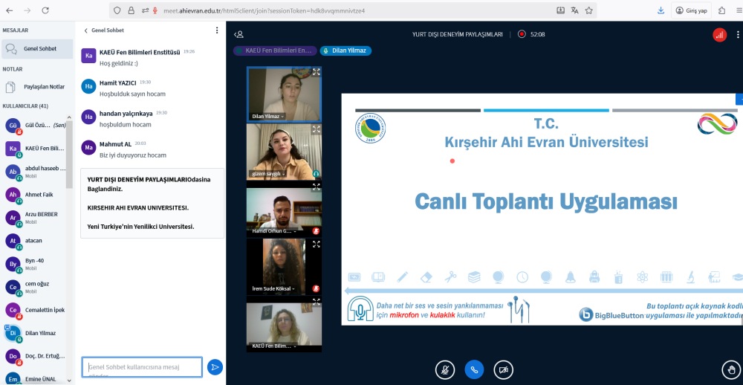Viewport: 743px width, 385px height.
Task: Turn on webcam sharing
Action: [x=504, y=369]
